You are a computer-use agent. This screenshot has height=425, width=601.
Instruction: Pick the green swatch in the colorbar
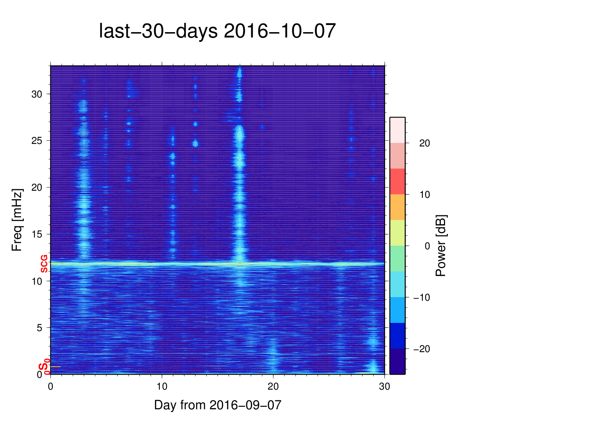coord(397,259)
